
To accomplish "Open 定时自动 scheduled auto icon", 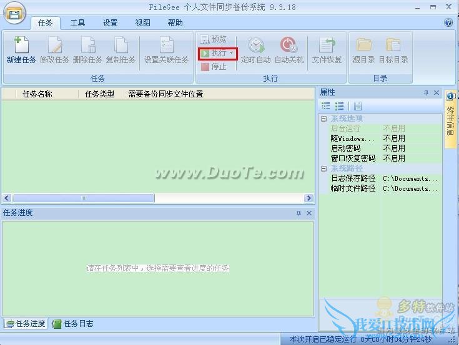I will (x=256, y=50).
